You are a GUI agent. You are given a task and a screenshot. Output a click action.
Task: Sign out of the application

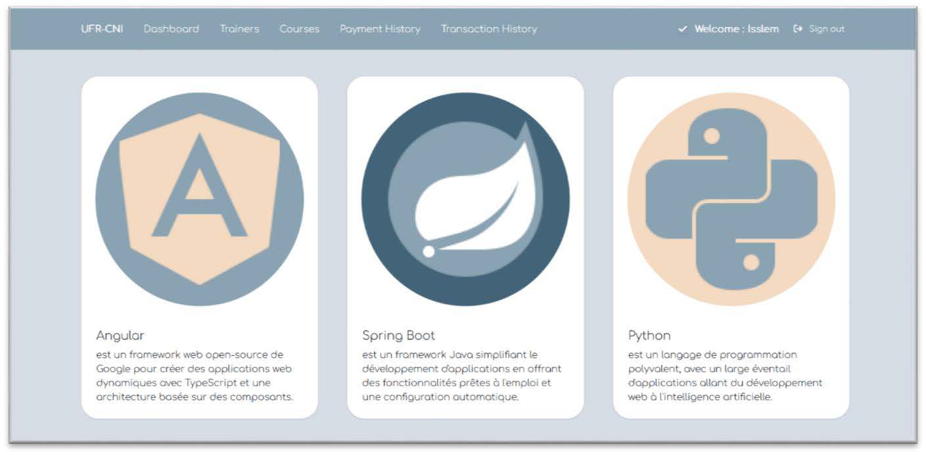(827, 29)
